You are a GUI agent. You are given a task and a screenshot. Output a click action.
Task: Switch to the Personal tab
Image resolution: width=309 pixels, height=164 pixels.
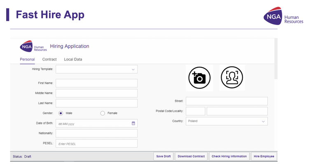pyautogui.click(x=27, y=59)
